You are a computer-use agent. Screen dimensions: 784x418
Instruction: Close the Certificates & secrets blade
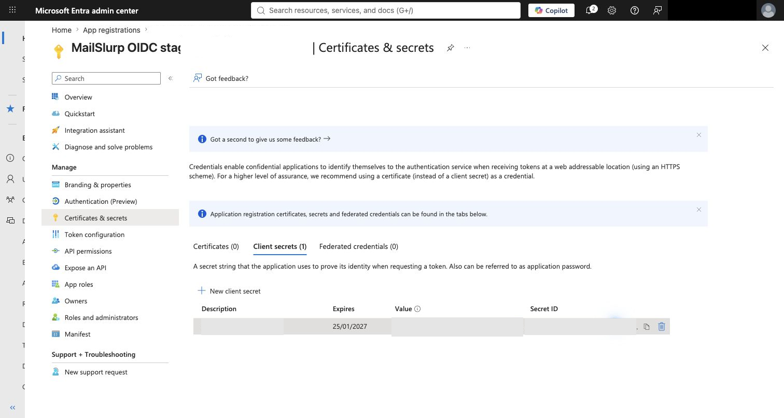(x=765, y=48)
